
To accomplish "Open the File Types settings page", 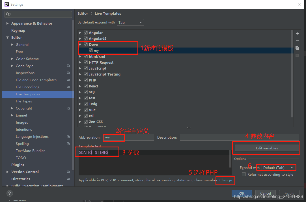I will point(24,101).
